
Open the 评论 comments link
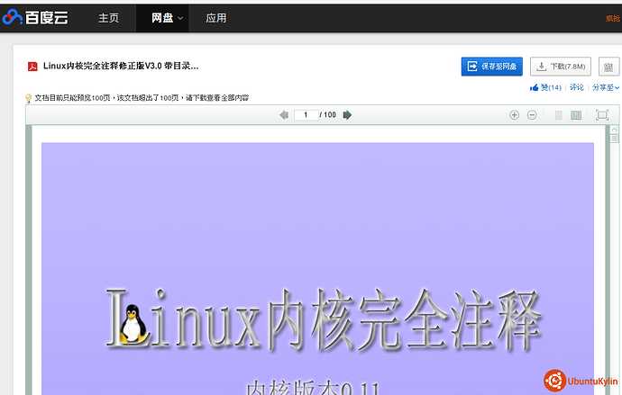pyautogui.click(x=577, y=87)
